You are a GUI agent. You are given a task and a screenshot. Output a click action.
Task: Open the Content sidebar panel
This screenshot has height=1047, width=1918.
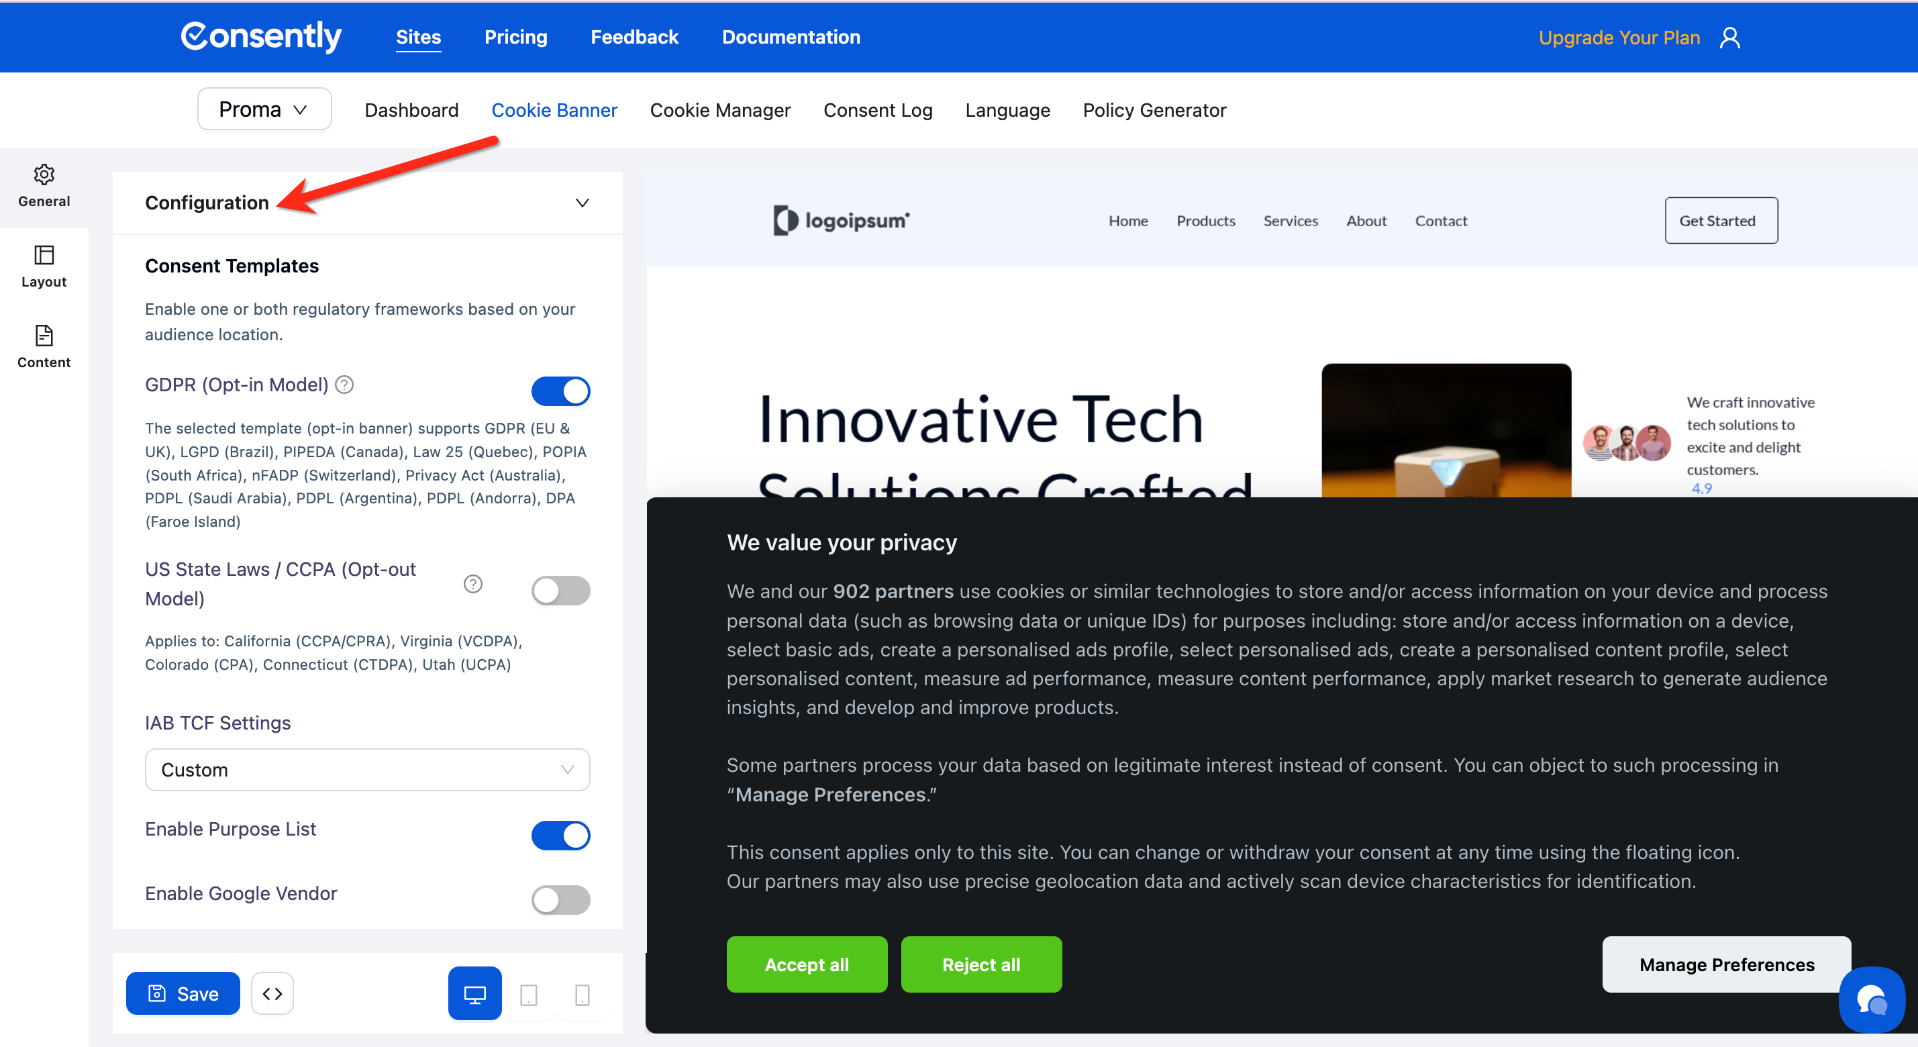44,346
